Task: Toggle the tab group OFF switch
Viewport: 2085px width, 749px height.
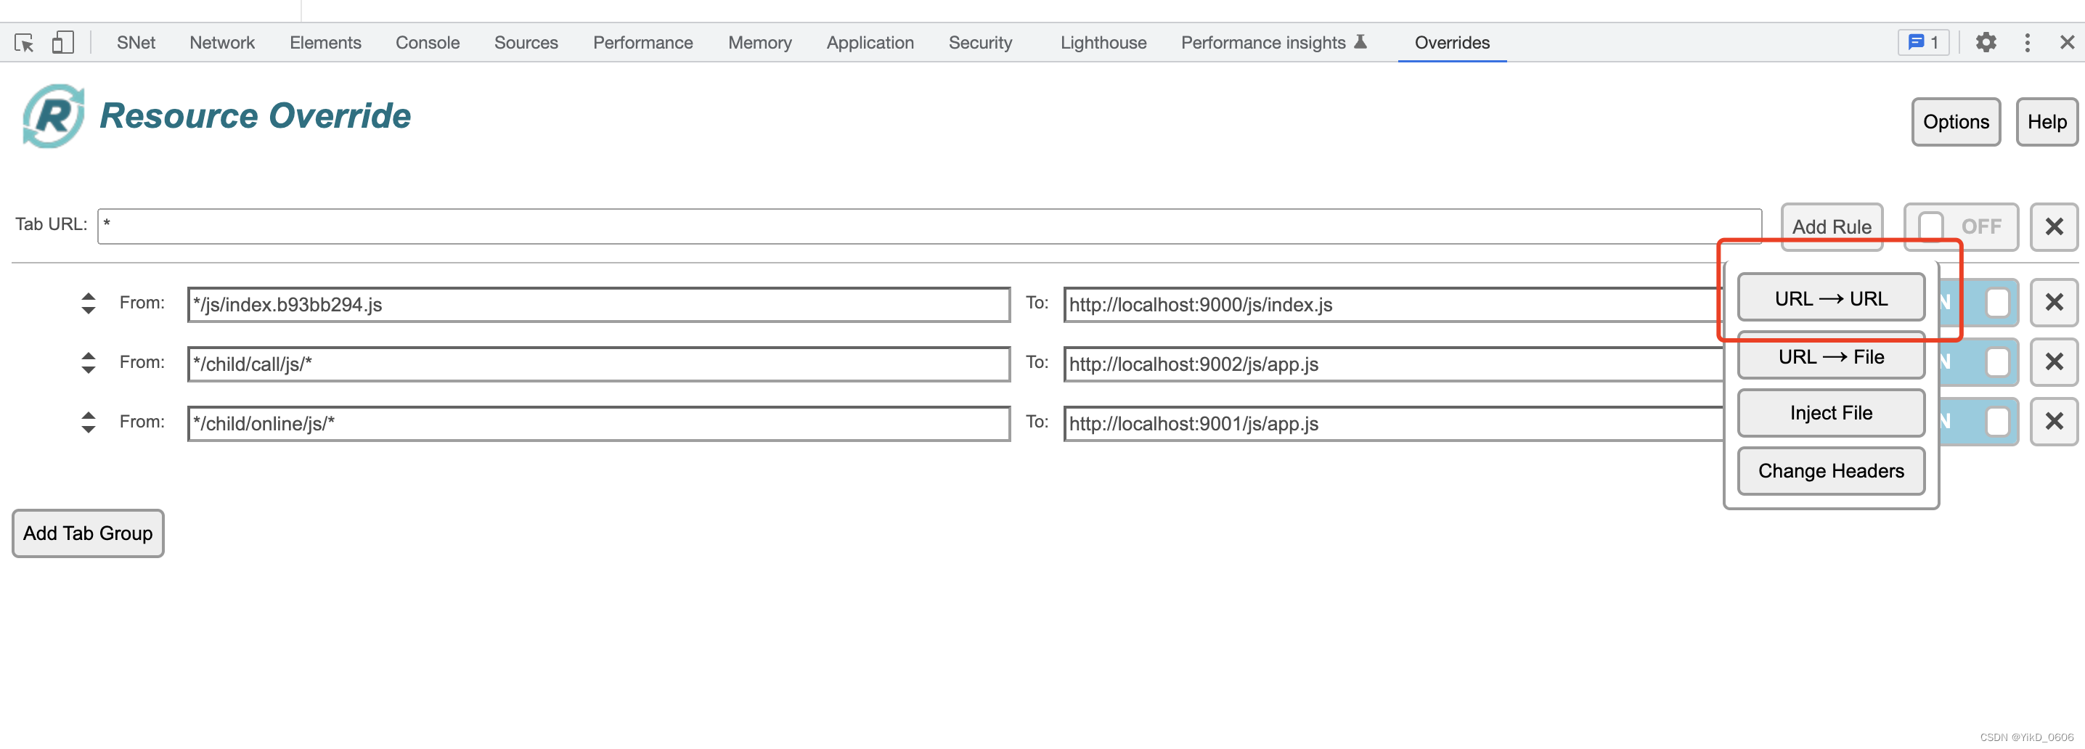Action: (x=1960, y=226)
